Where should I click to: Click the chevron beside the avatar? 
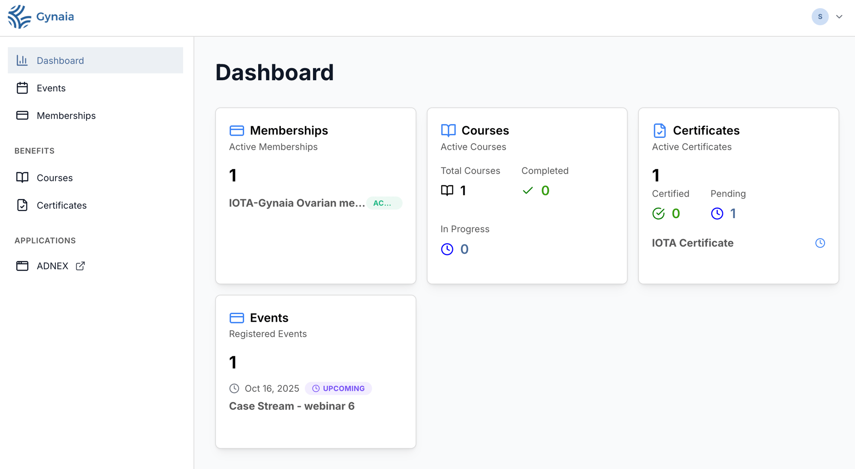tap(839, 17)
